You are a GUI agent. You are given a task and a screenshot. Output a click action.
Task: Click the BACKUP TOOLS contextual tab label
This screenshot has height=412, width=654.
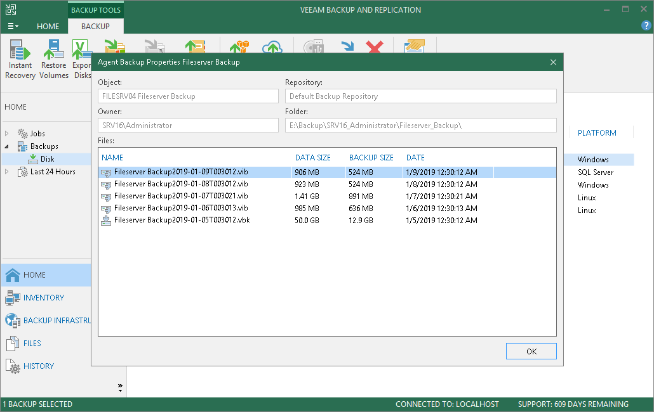pos(96,10)
